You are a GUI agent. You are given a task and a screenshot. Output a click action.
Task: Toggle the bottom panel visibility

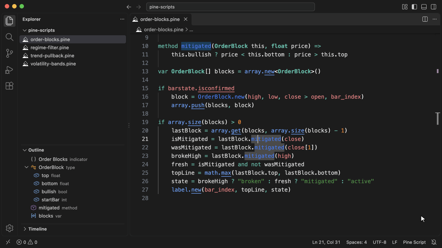[x=424, y=7]
